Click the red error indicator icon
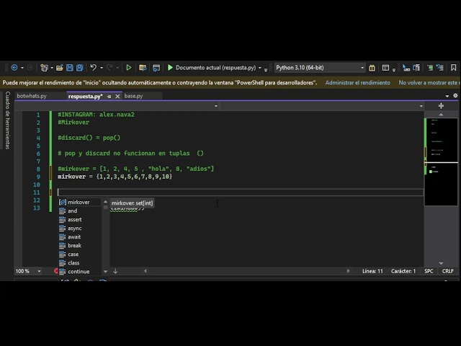The width and height of the screenshot is (461, 346). tap(56, 271)
